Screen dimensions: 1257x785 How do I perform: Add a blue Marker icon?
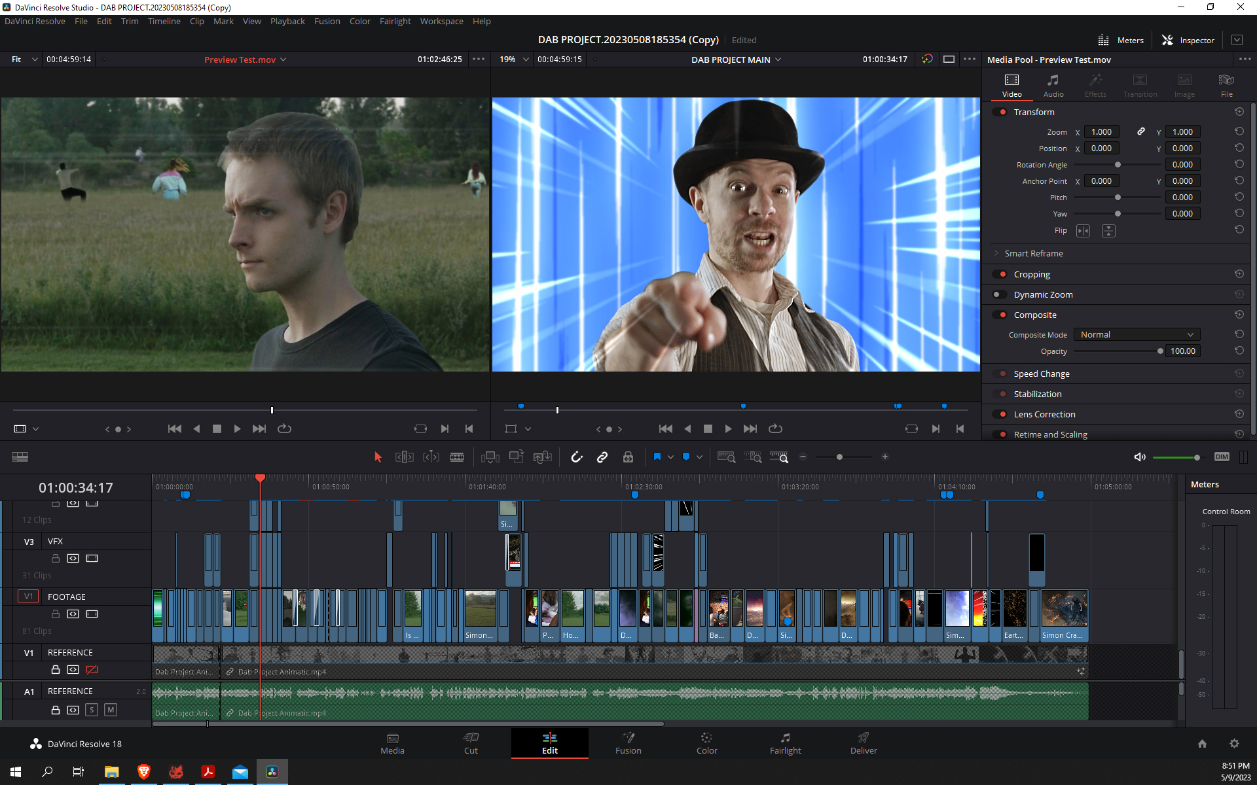(686, 457)
